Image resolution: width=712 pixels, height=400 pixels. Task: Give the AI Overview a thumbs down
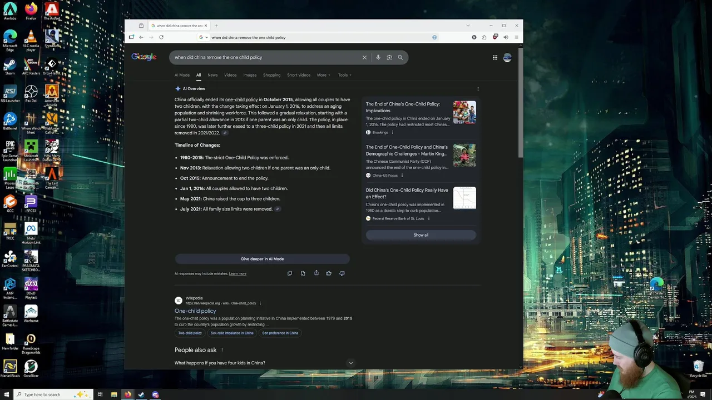[342, 273]
